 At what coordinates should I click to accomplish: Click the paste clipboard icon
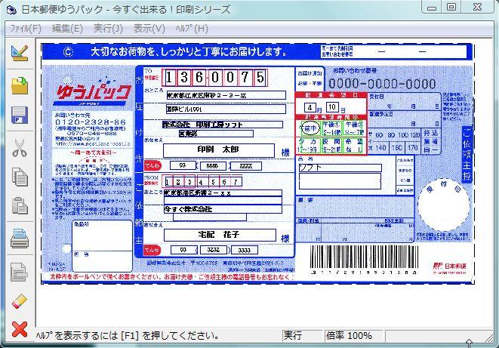(x=20, y=205)
